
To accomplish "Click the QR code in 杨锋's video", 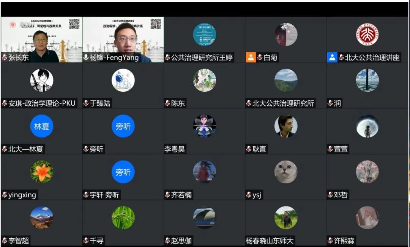I will pos(156,24).
